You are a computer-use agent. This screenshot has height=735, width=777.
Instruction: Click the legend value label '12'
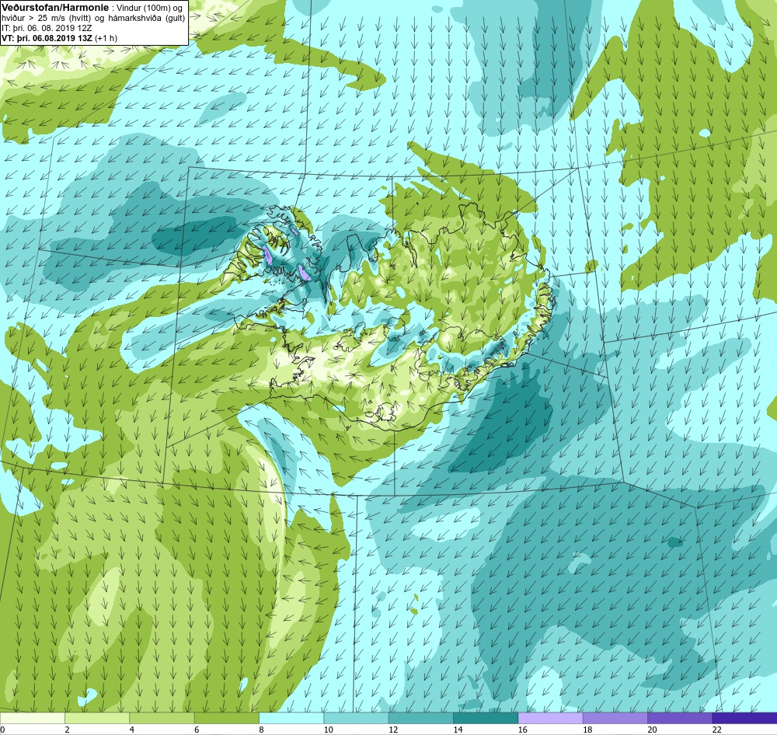pos(393,730)
